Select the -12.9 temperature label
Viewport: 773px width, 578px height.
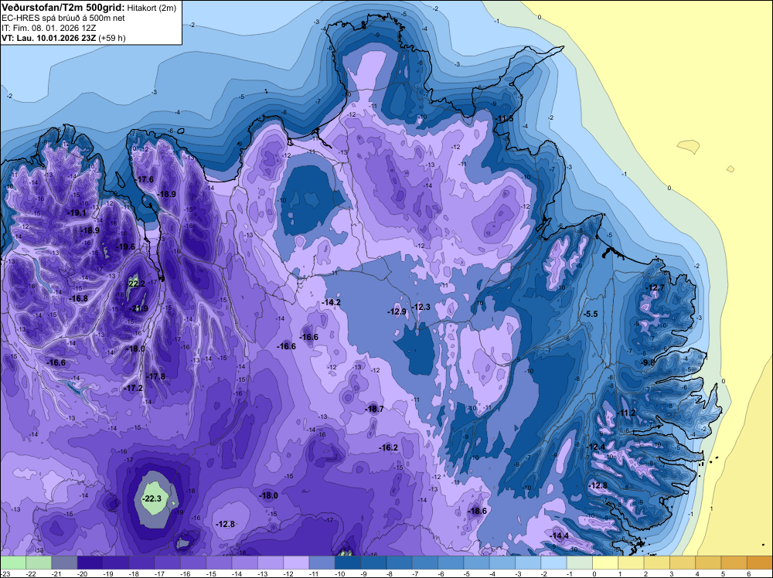click(397, 311)
